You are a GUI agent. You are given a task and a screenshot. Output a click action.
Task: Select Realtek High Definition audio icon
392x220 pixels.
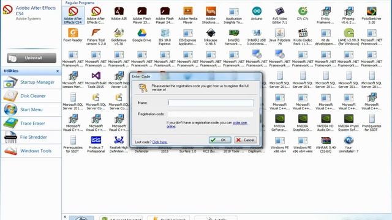(x=119, y=144)
